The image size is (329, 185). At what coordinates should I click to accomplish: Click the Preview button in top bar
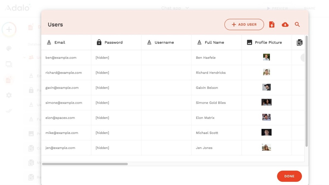277,8
